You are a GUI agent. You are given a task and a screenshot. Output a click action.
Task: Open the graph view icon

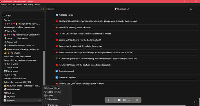coord(124,100)
